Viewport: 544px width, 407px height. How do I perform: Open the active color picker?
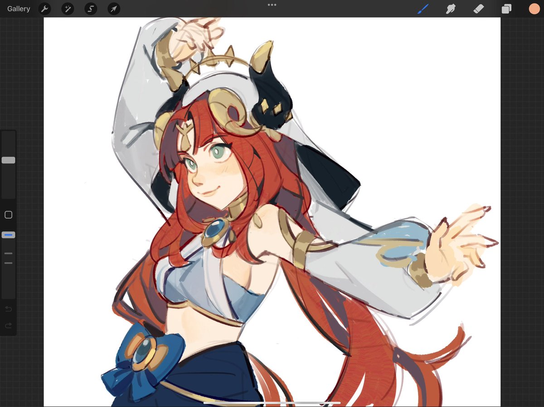tap(534, 9)
